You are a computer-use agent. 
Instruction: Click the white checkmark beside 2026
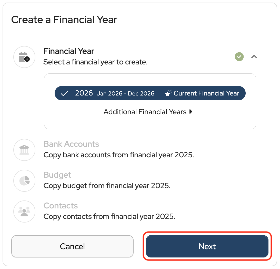point(65,93)
